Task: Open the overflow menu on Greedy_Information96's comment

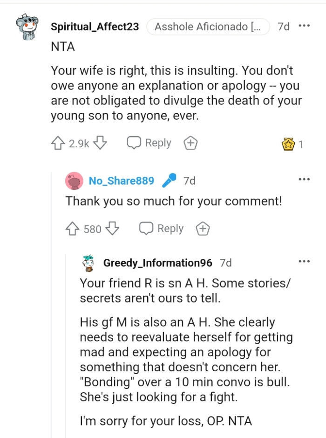Action: tap(304, 262)
